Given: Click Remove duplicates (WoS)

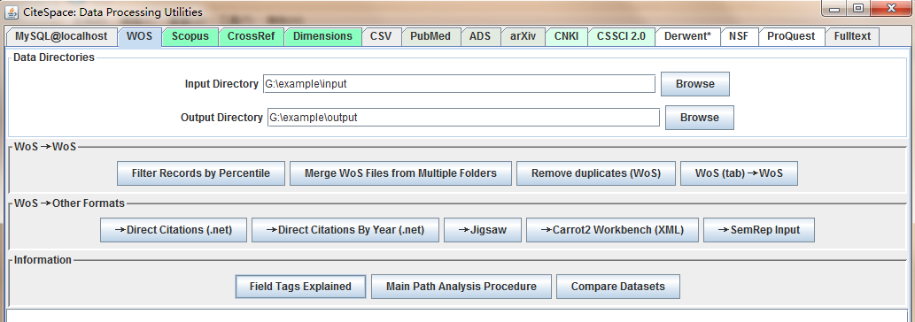Looking at the screenshot, I should 596,173.
